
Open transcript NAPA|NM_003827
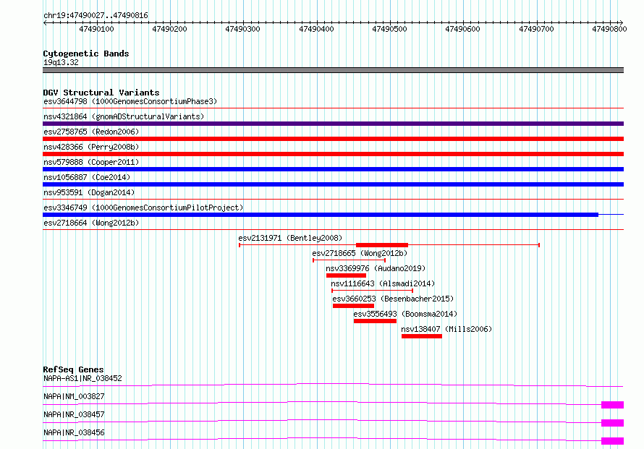pos(74,396)
